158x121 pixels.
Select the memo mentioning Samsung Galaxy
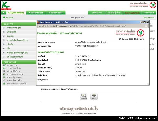coord(101,75)
